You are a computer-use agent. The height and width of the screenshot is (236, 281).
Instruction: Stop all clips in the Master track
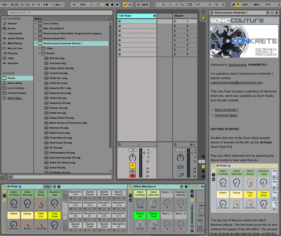pos(175,145)
